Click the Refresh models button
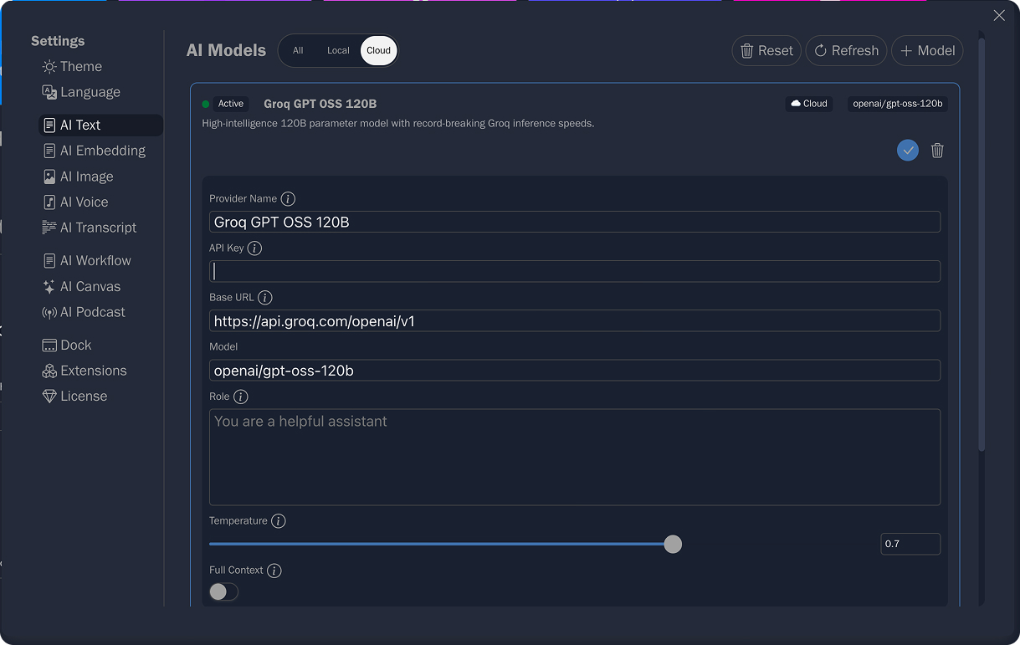Screen dimensions: 1020x645 click(x=846, y=51)
